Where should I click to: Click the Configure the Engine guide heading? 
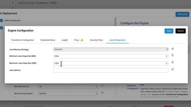[x=134, y=23]
